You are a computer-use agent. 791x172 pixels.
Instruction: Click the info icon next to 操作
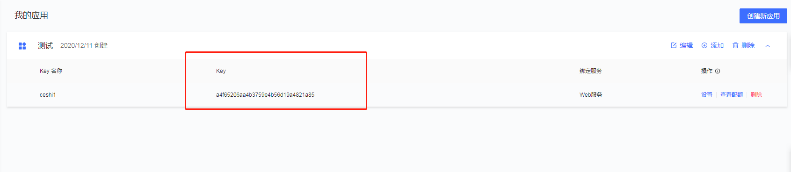(x=718, y=71)
